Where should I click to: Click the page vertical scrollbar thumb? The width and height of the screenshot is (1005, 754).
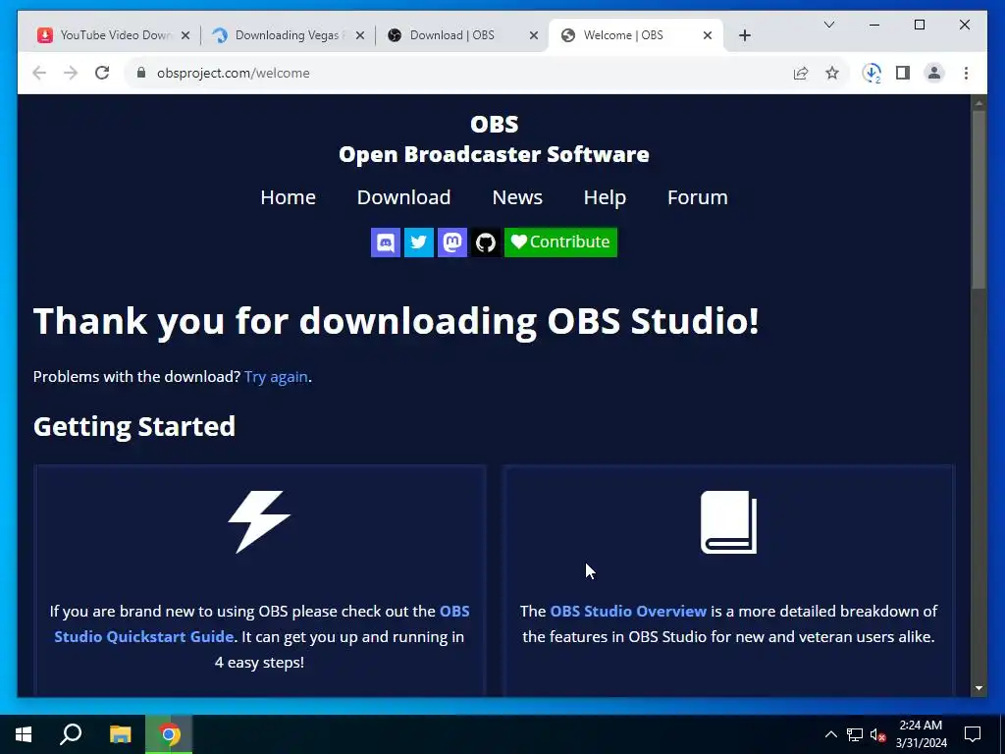pyautogui.click(x=979, y=200)
